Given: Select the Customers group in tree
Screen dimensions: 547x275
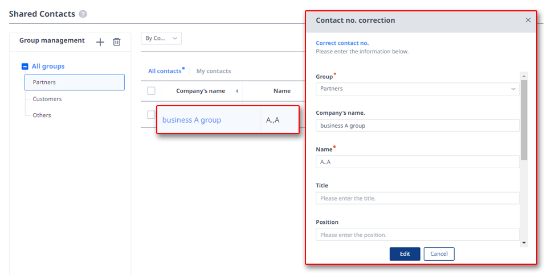Looking at the screenshot, I should pyautogui.click(x=47, y=99).
